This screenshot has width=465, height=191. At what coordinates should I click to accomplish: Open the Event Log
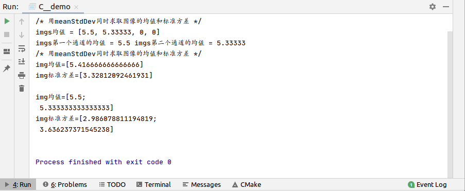tap(427, 185)
